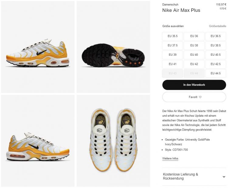This screenshot has height=188, width=228.
Task: Select size EU 44.5
Action: (216, 73)
